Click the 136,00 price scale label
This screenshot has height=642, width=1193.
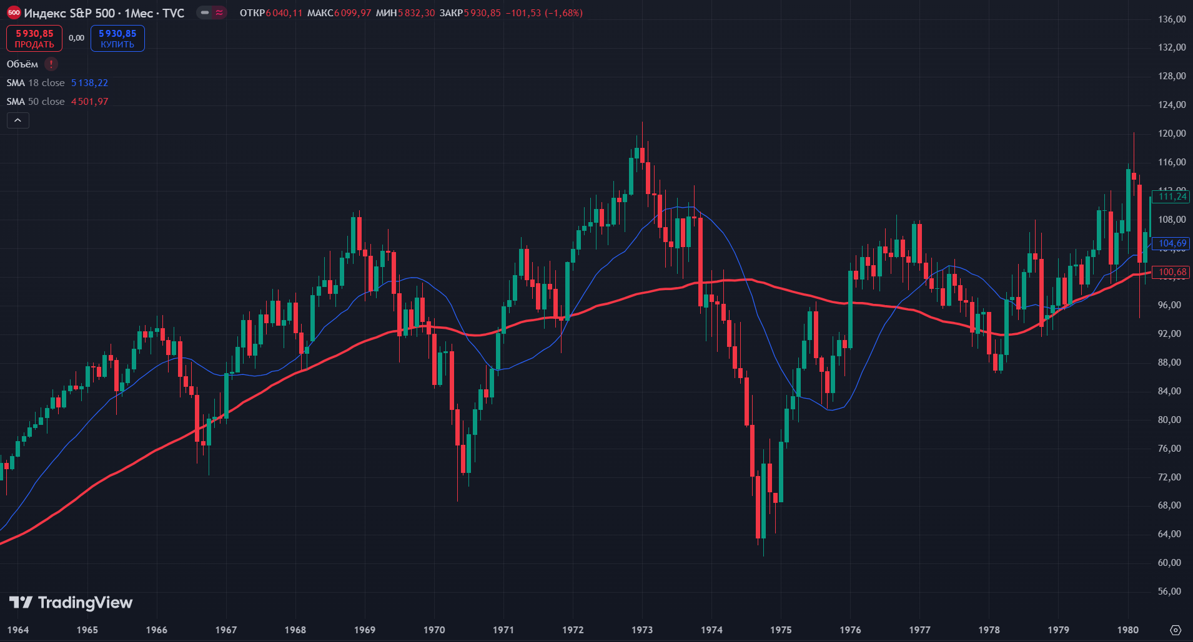pos(1172,19)
